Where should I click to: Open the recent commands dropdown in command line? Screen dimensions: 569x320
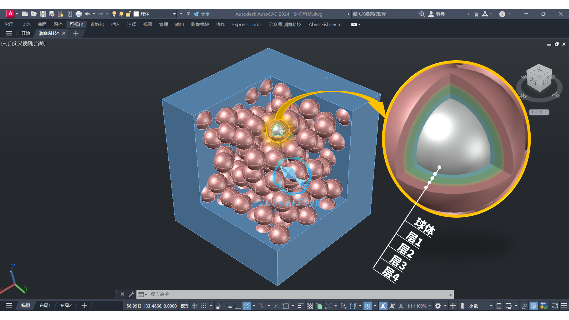(142, 294)
